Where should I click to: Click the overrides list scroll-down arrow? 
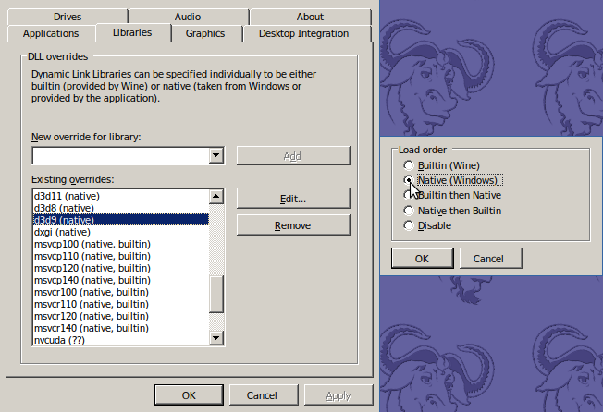(x=216, y=338)
